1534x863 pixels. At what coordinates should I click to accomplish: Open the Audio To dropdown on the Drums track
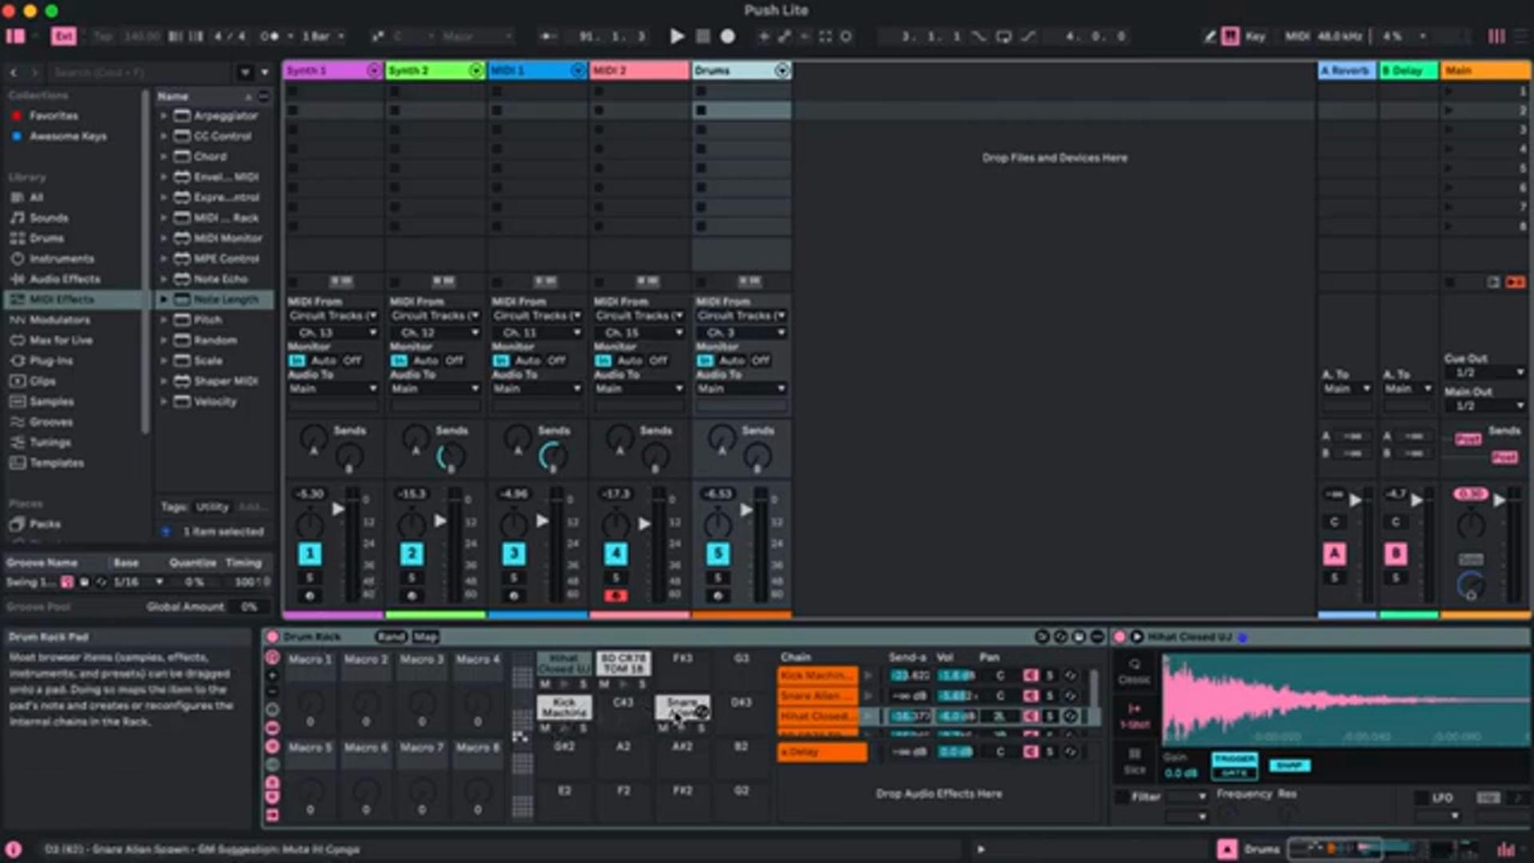coord(741,388)
